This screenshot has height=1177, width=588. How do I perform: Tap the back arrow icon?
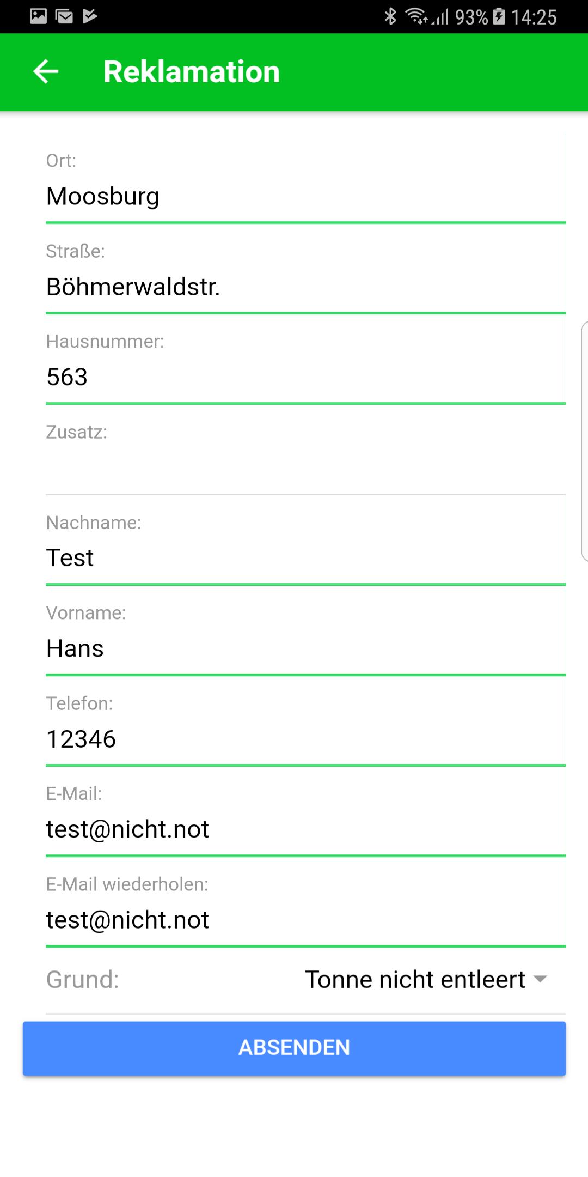point(46,71)
